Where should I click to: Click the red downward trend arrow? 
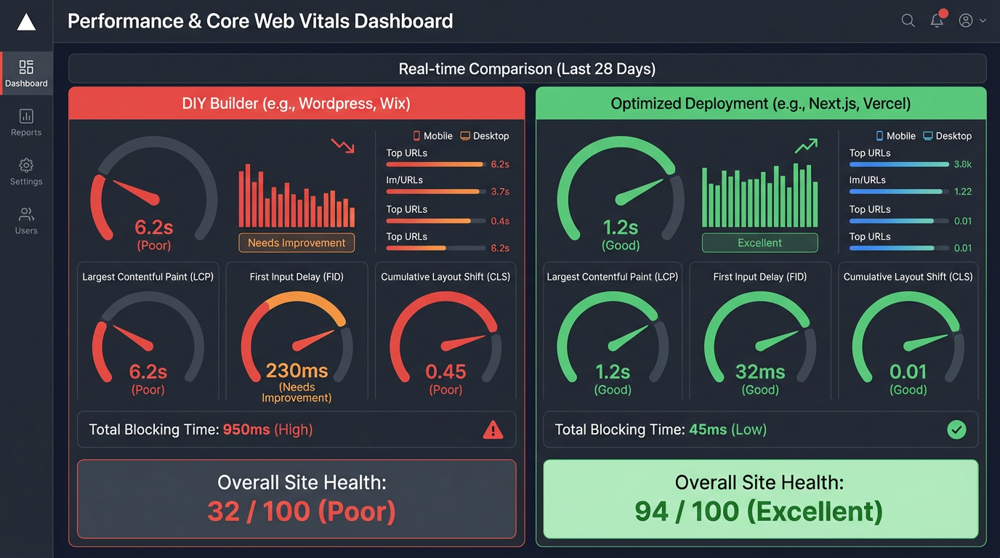coord(342,145)
